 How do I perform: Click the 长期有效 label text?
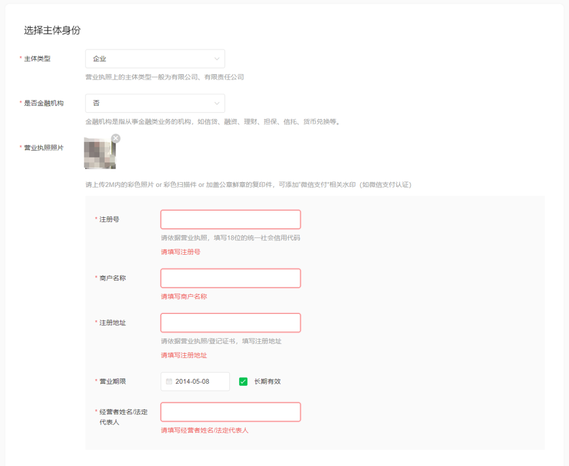click(267, 382)
